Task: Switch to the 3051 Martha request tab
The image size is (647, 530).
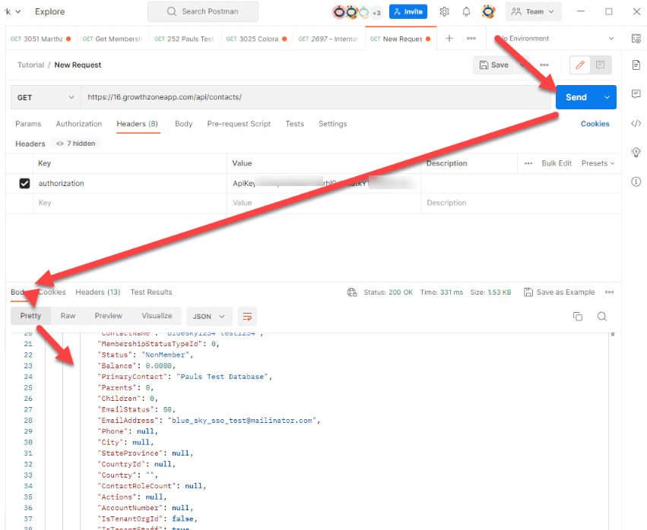Action: point(41,39)
